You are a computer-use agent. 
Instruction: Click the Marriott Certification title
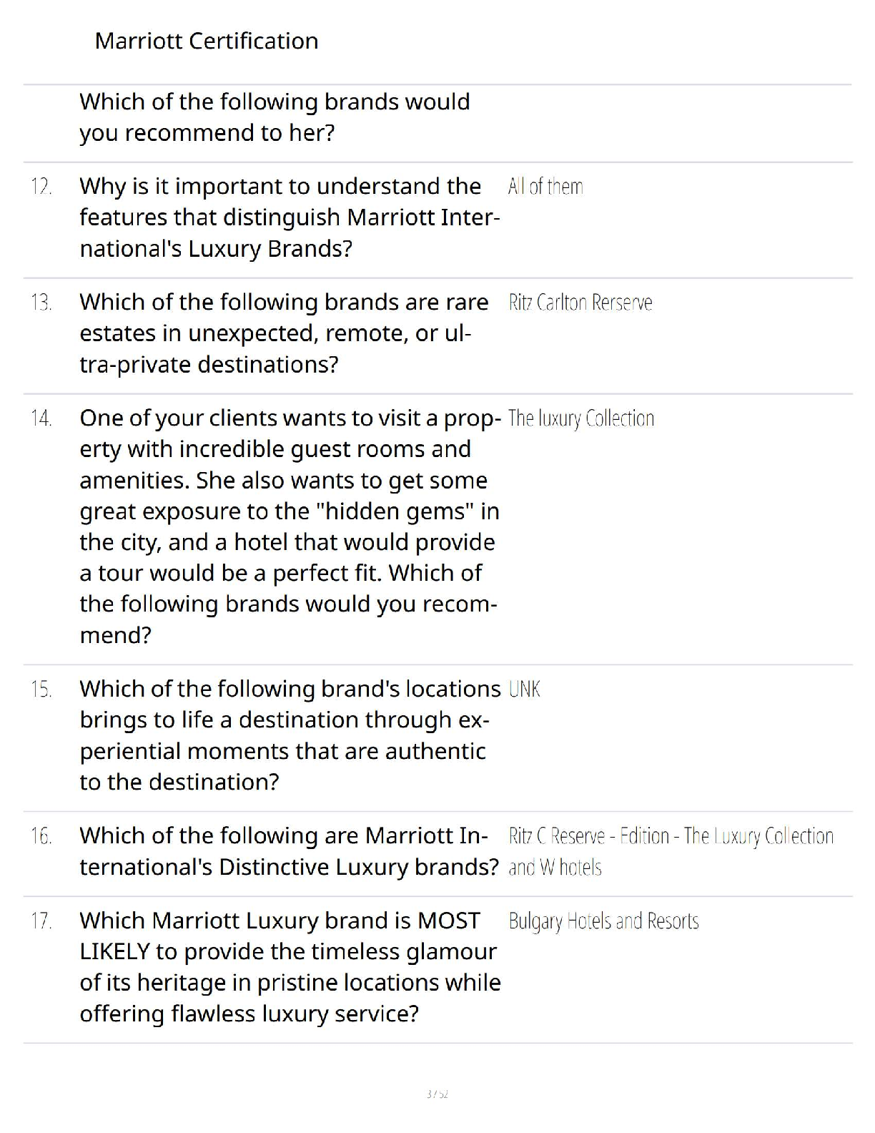207,41
